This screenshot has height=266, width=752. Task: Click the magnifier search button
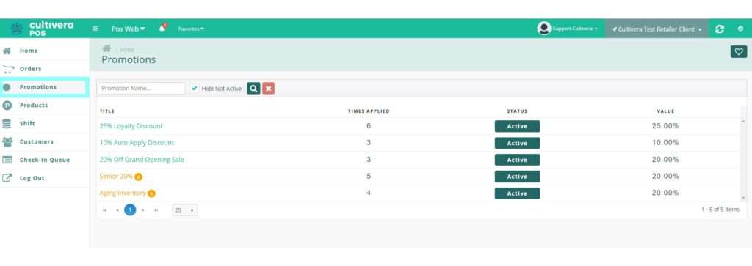point(253,88)
